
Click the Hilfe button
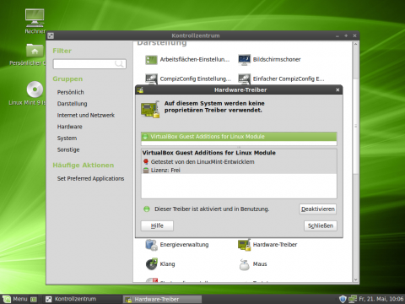(157, 225)
